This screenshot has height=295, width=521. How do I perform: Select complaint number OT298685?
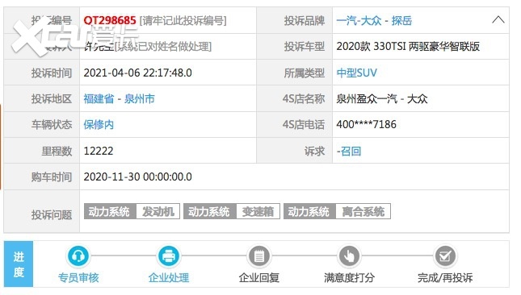pyautogui.click(x=110, y=20)
